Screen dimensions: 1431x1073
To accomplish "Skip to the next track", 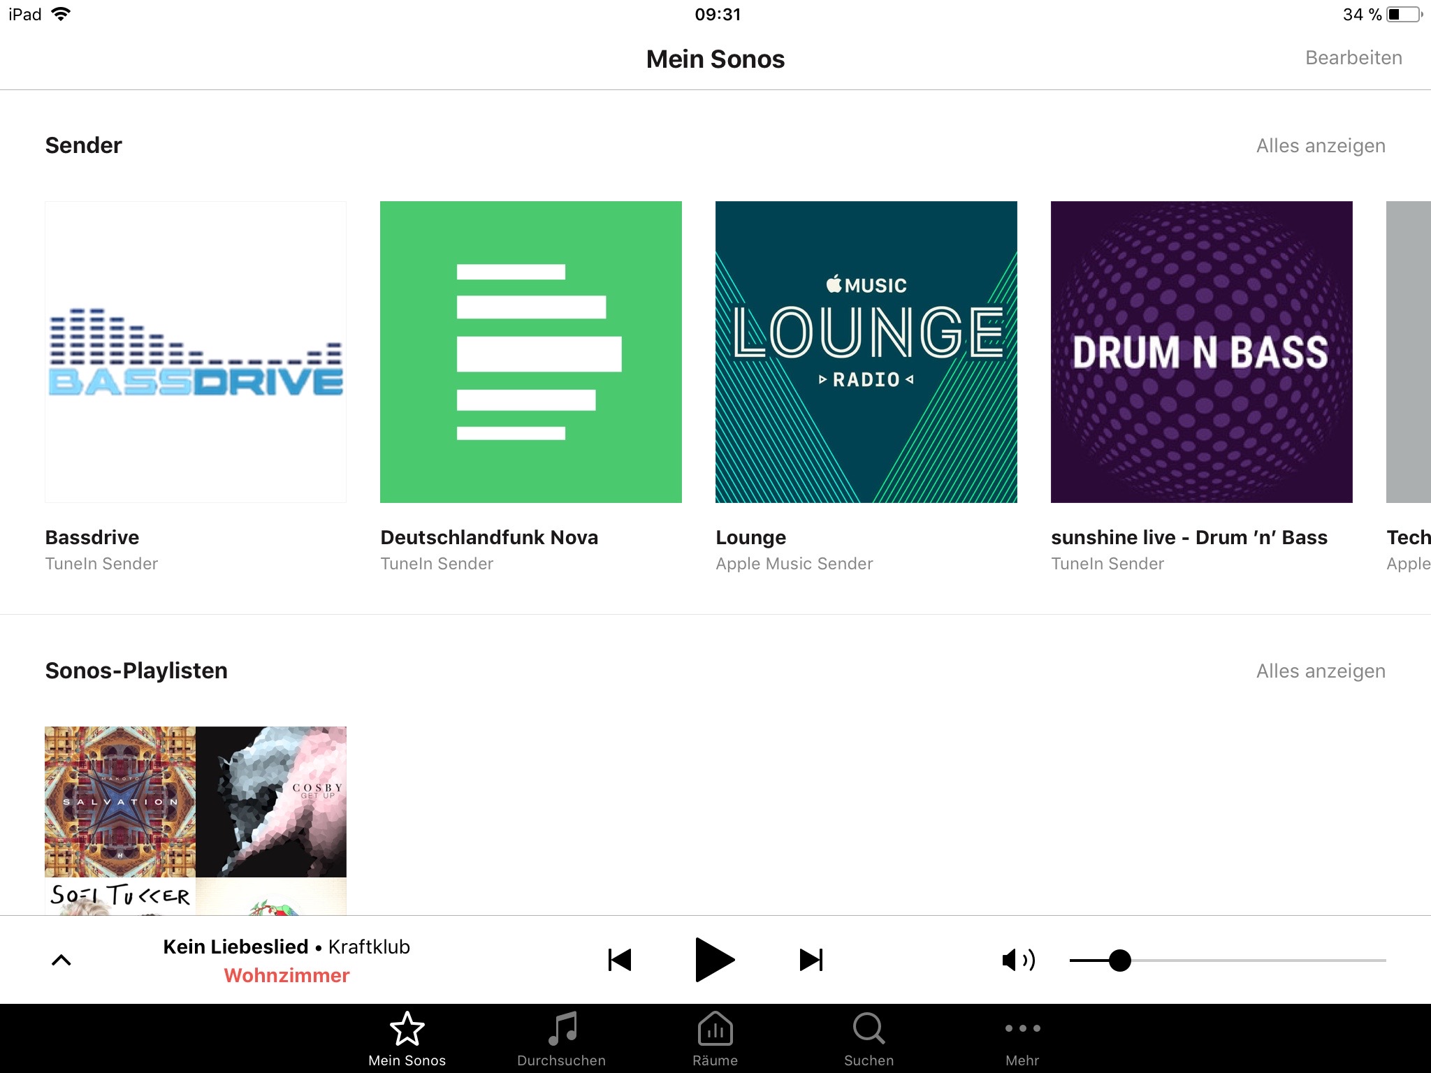I will click(x=811, y=960).
